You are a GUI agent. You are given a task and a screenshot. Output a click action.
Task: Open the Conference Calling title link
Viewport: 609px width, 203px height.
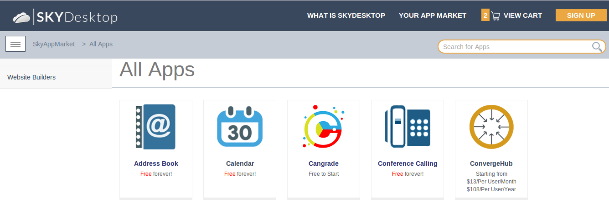[x=408, y=163]
